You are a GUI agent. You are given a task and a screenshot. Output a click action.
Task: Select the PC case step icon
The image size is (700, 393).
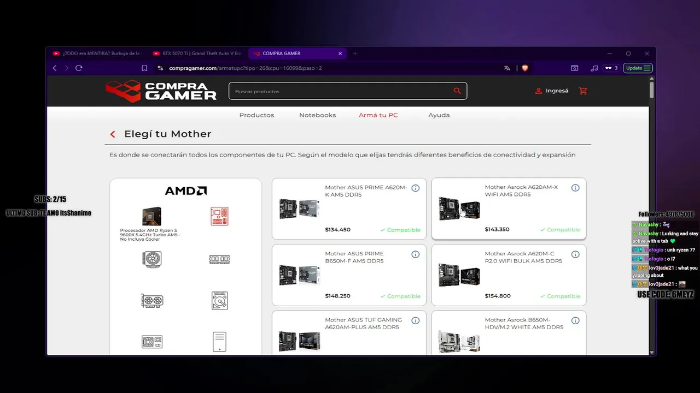click(219, 342)
